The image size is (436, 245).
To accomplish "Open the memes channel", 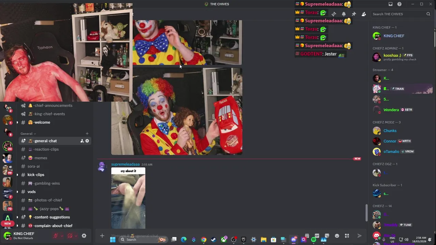I will click(54, 158).
